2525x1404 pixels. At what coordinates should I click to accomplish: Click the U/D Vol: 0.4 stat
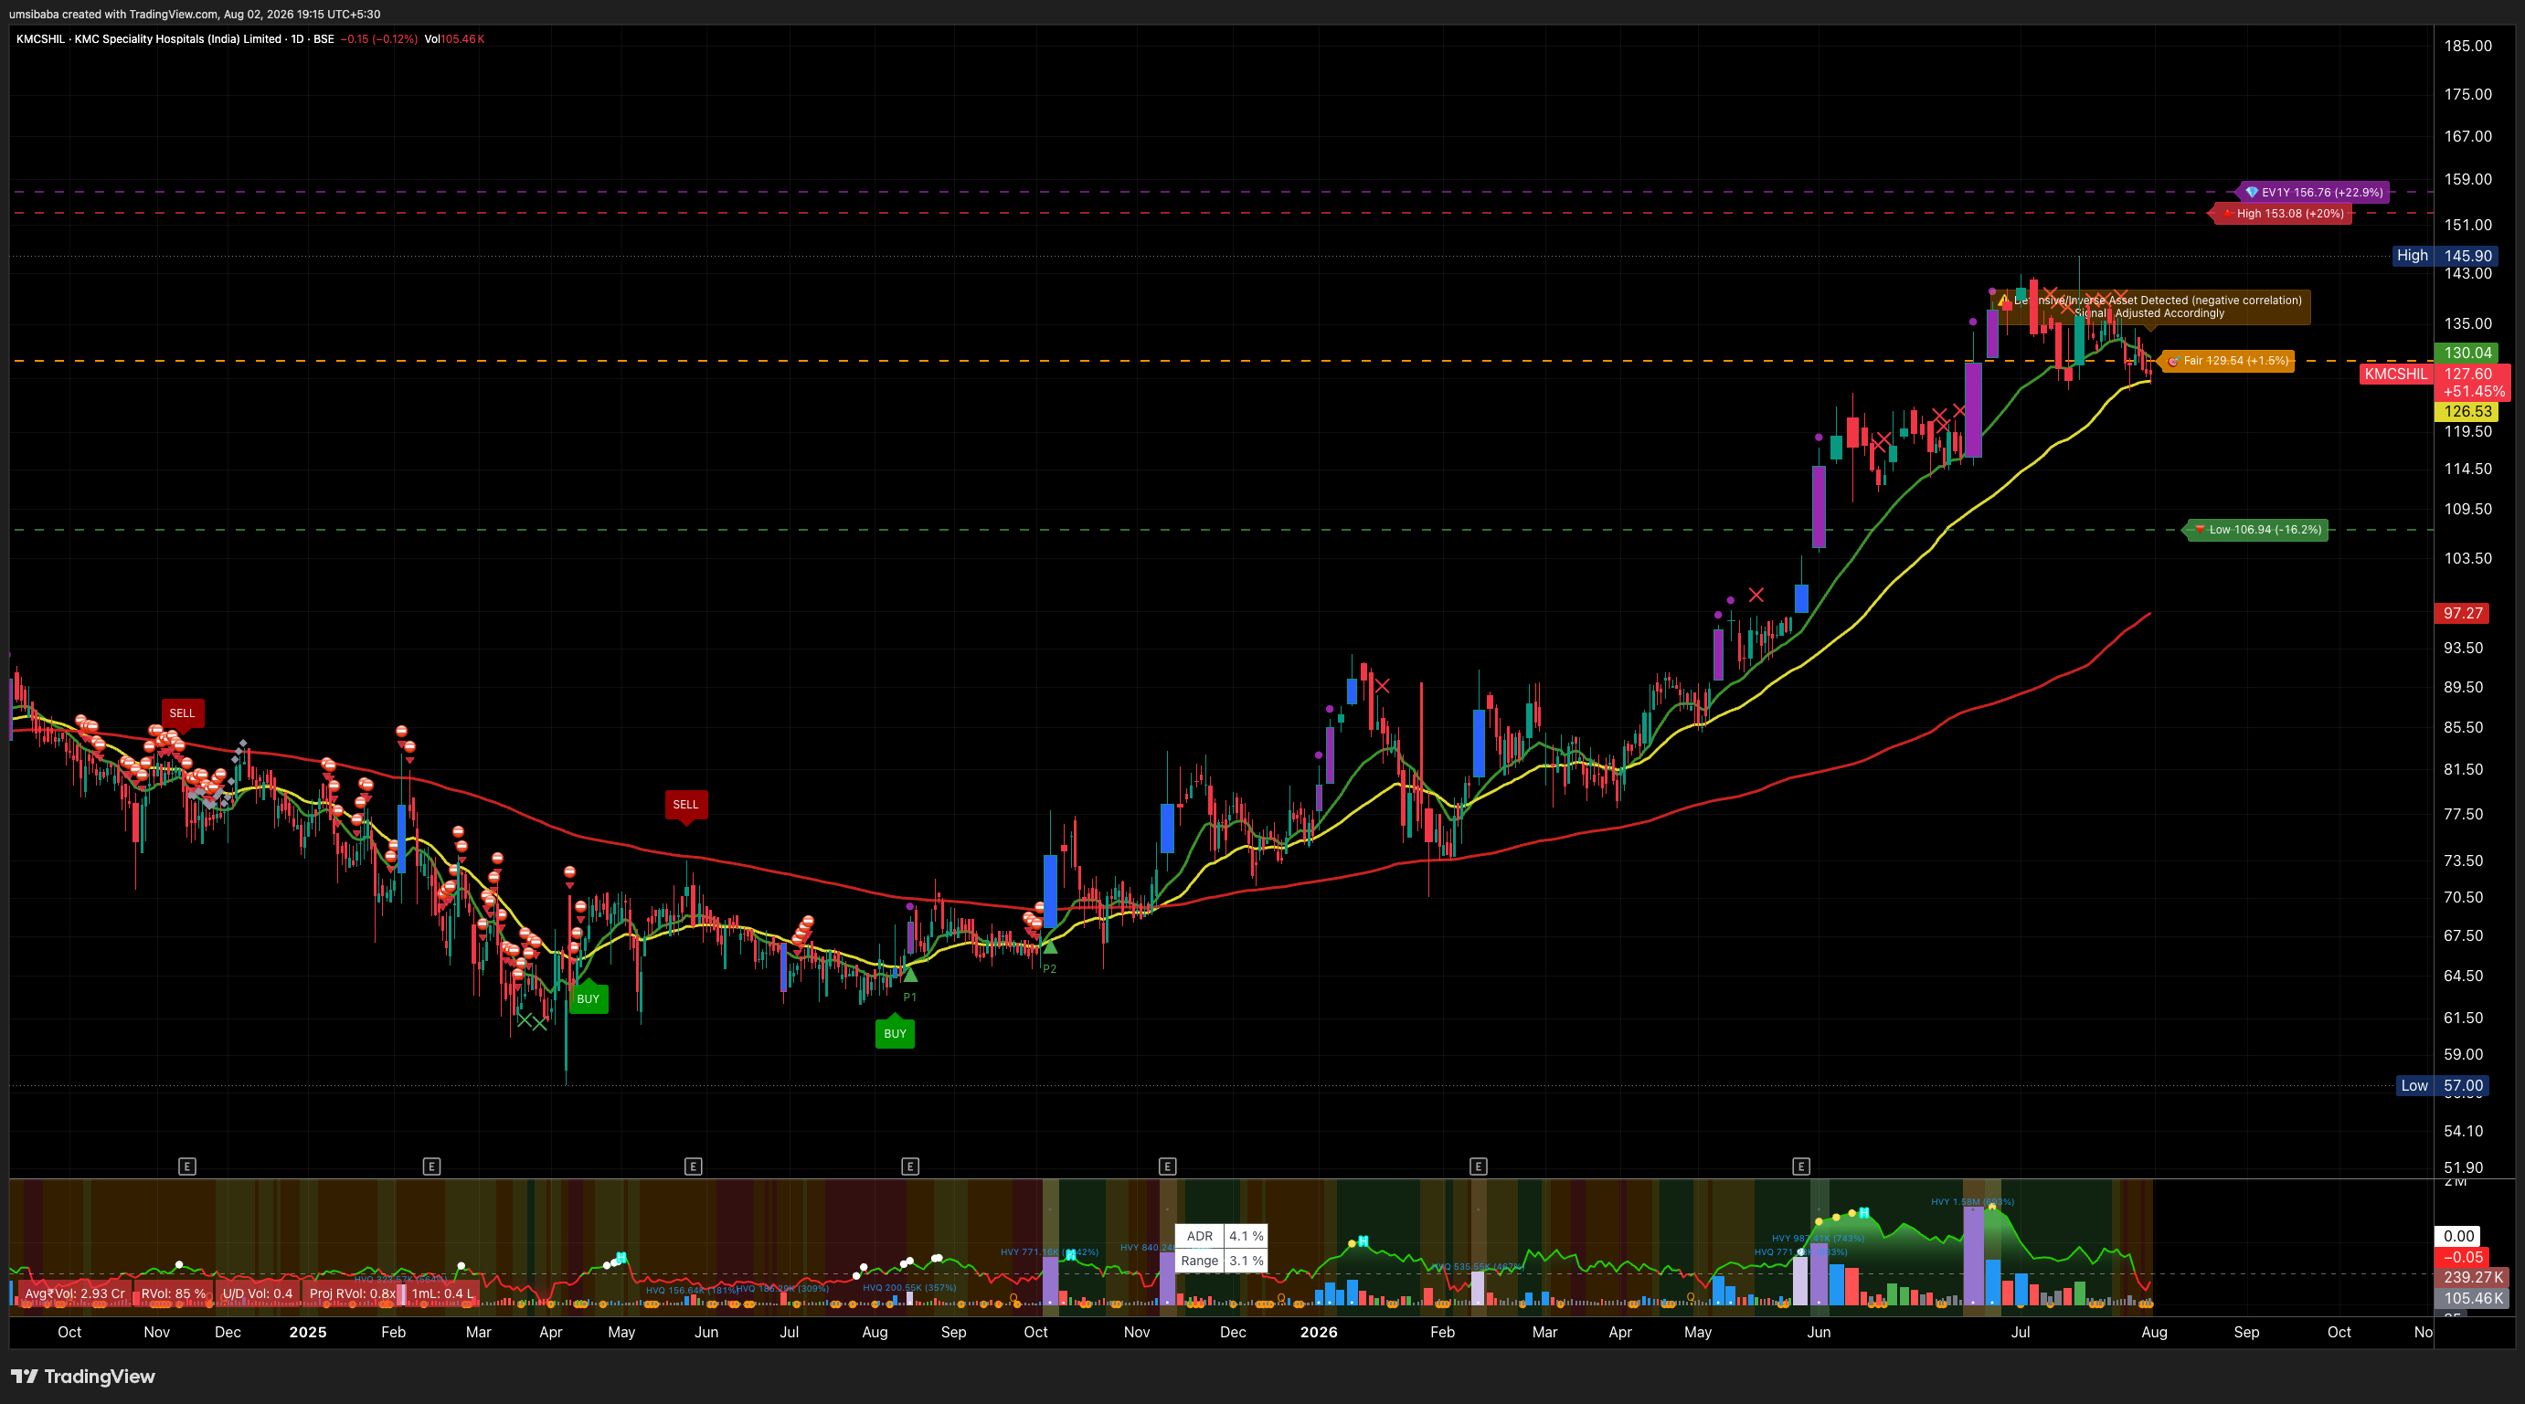(x=258, y=1293)
